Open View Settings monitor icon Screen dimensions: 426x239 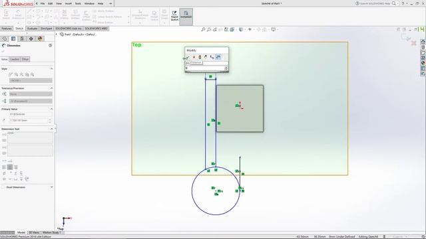274,29
